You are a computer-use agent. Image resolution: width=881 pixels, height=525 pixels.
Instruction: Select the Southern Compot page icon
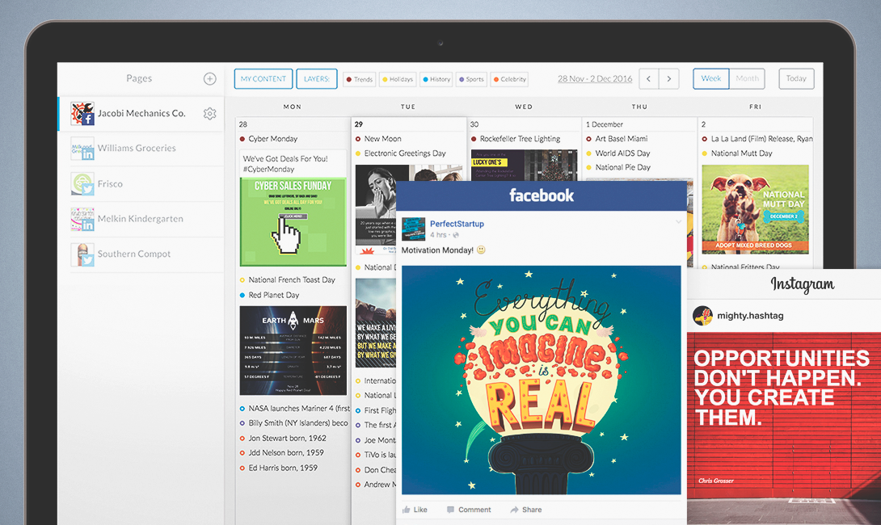coord(82,254)
